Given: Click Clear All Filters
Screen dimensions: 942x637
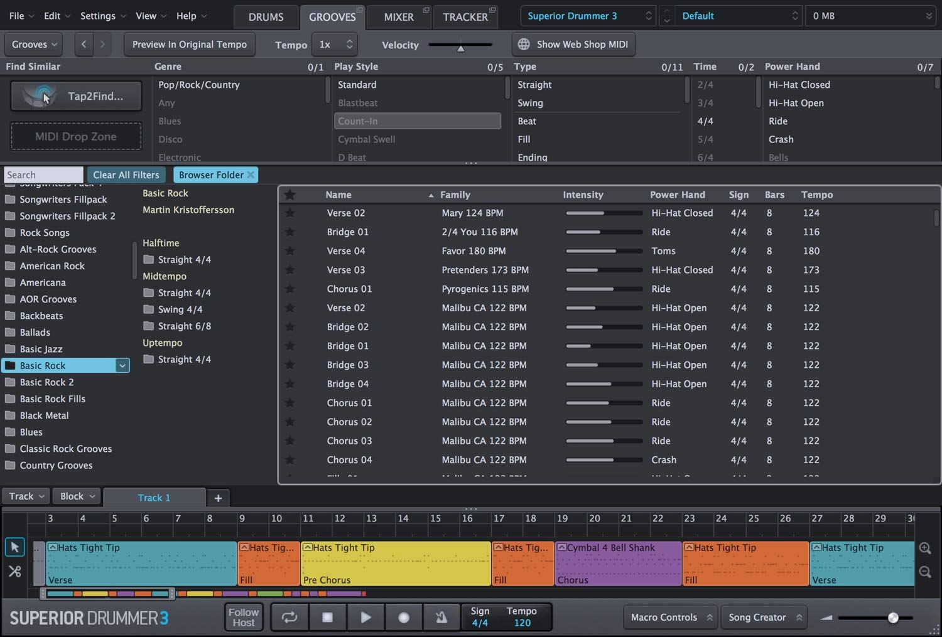Looking at the screenshot, I should pos(126,174).
